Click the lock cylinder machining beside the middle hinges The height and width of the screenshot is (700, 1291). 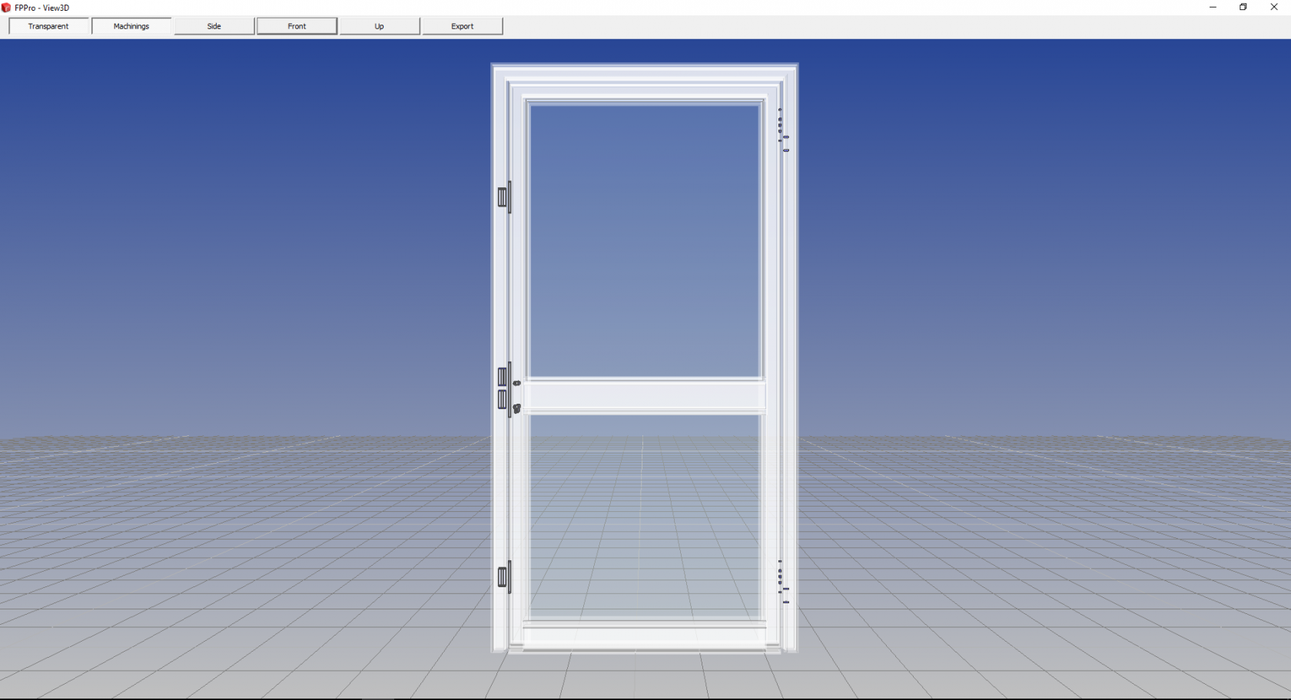pos(516,382)
